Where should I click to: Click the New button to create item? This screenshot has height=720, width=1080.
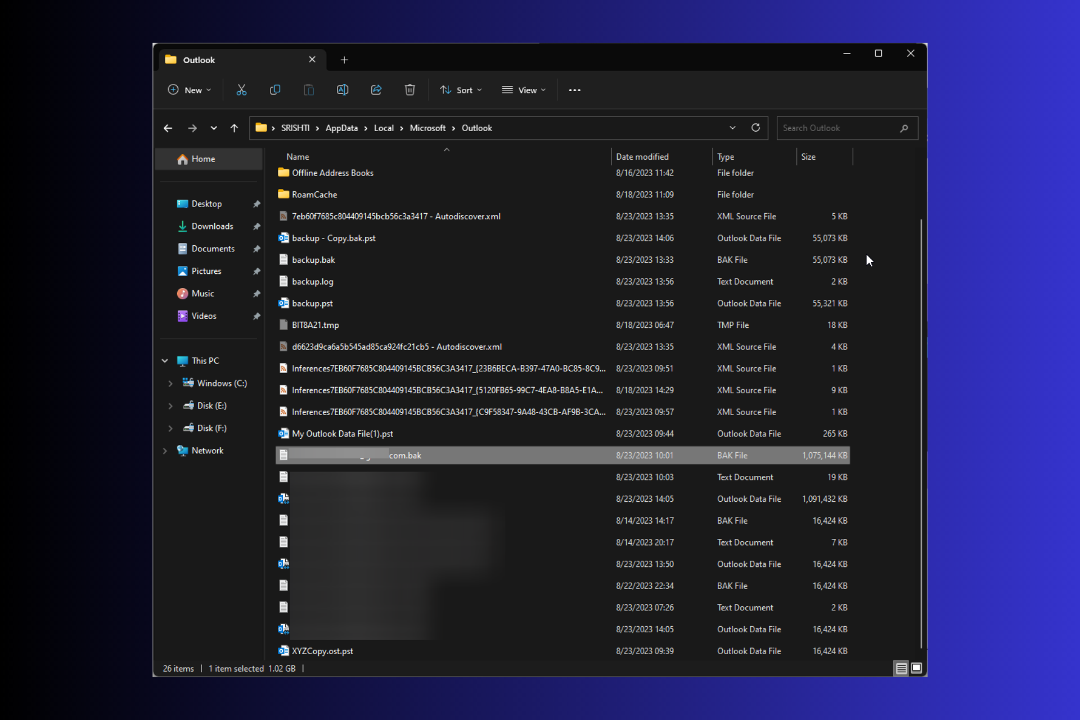190,90
